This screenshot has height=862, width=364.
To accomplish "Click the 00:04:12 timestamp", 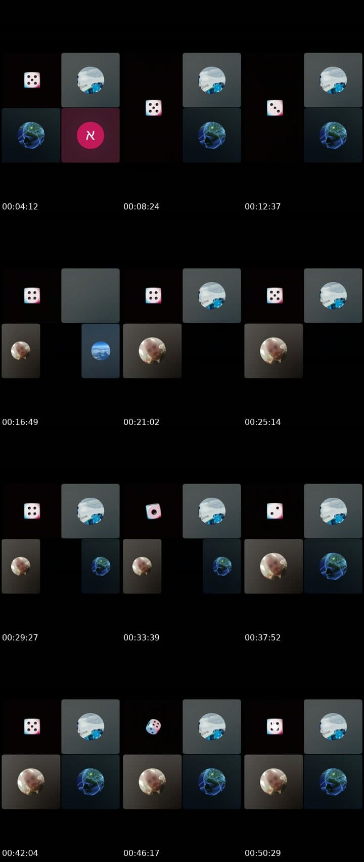I will (x=20, y=206).
